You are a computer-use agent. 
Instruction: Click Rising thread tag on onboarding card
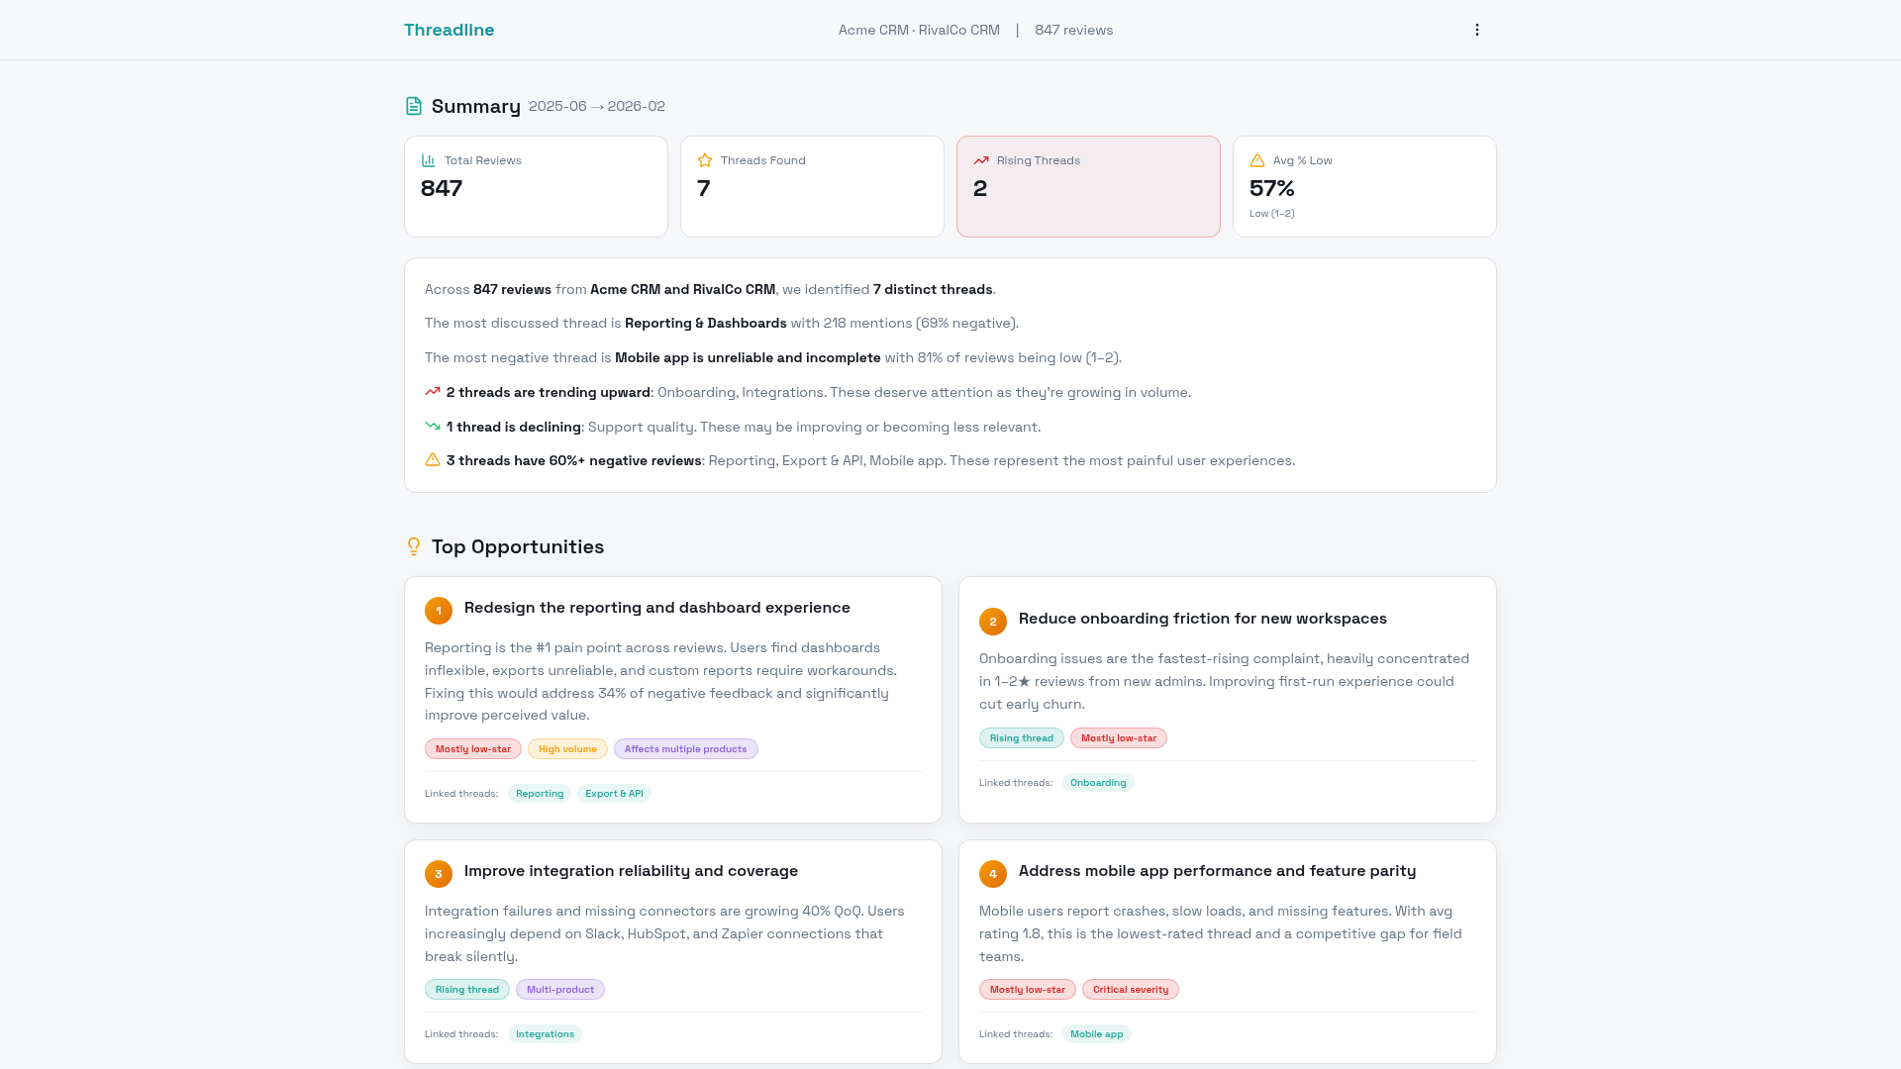(x=1021, y=738)
